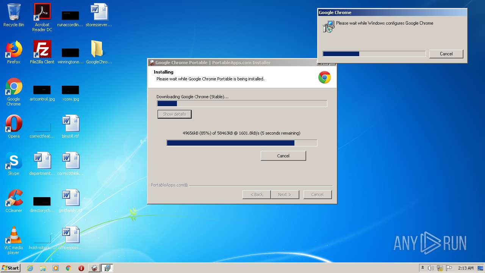The width and height of the screenshot is (485, 273).
Task: Open the department... Word document
Action: pyautogui.click(x=42, y=164)
